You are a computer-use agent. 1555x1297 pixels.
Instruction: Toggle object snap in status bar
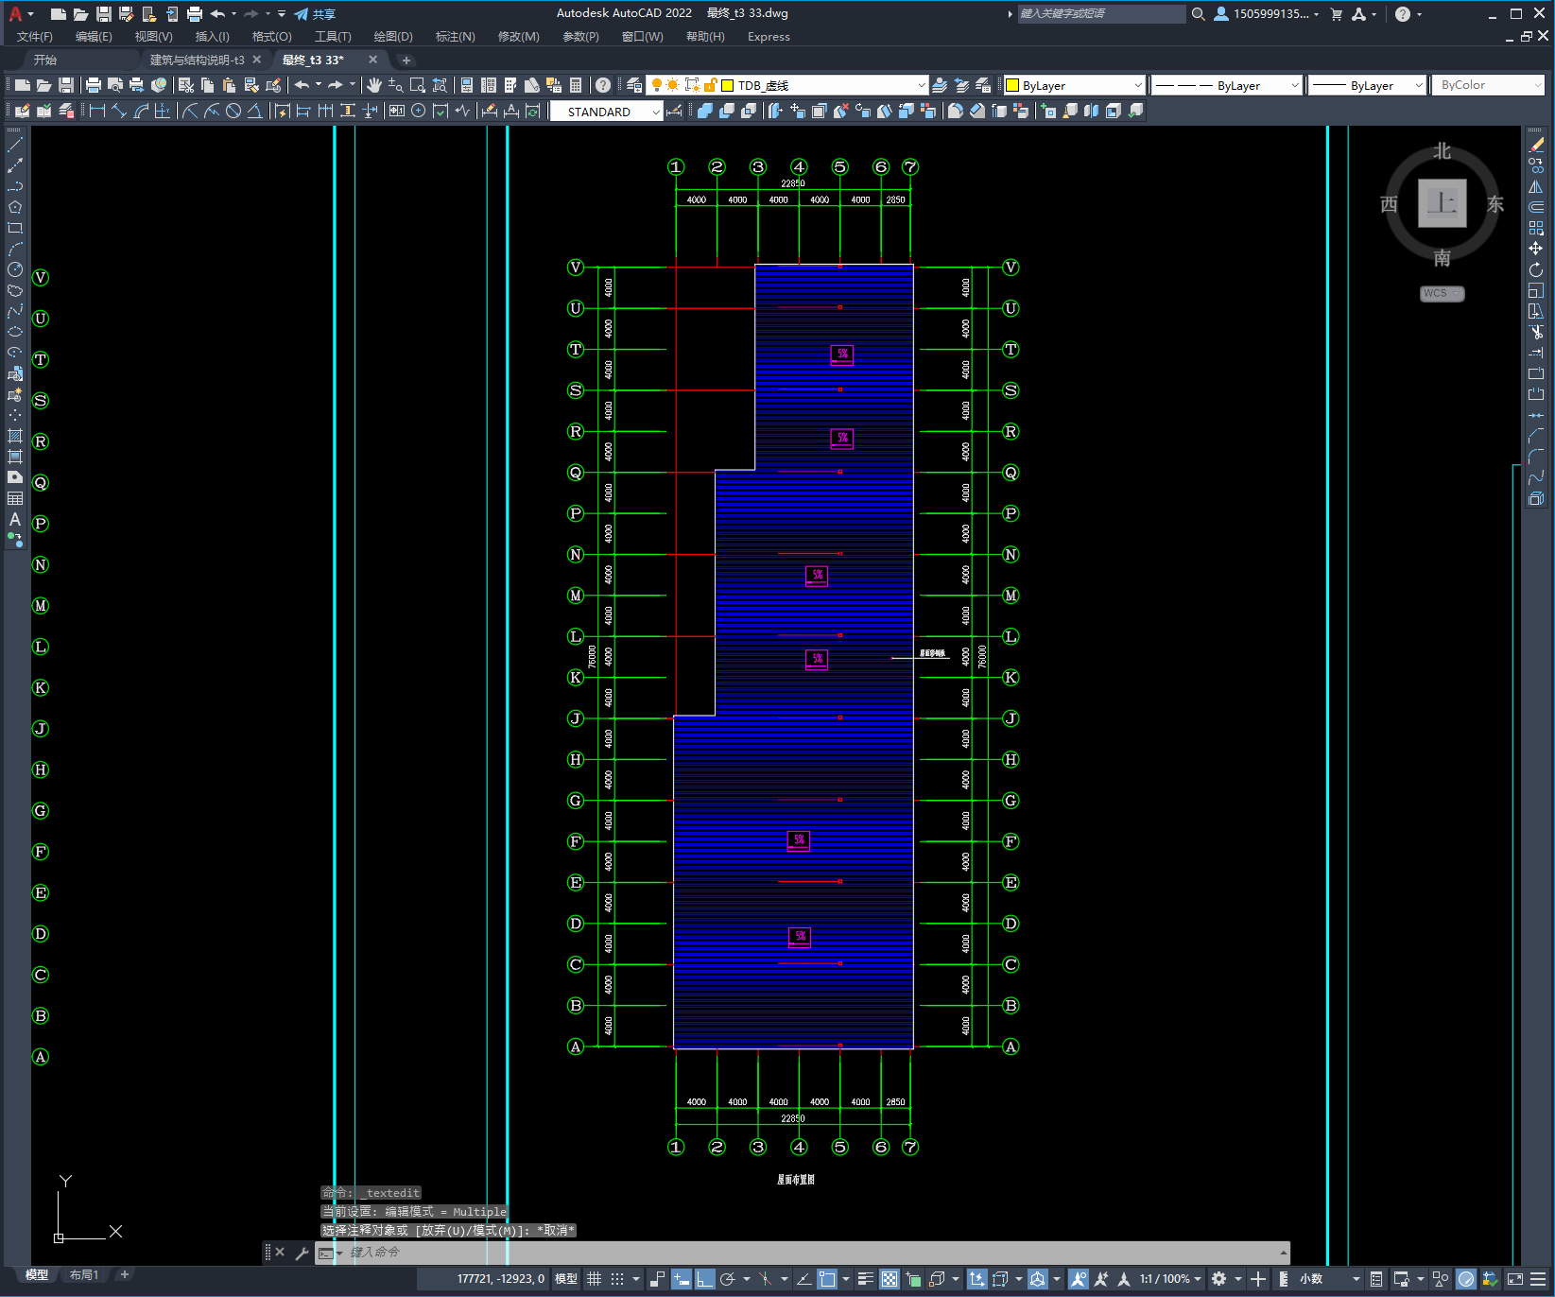827,1279
